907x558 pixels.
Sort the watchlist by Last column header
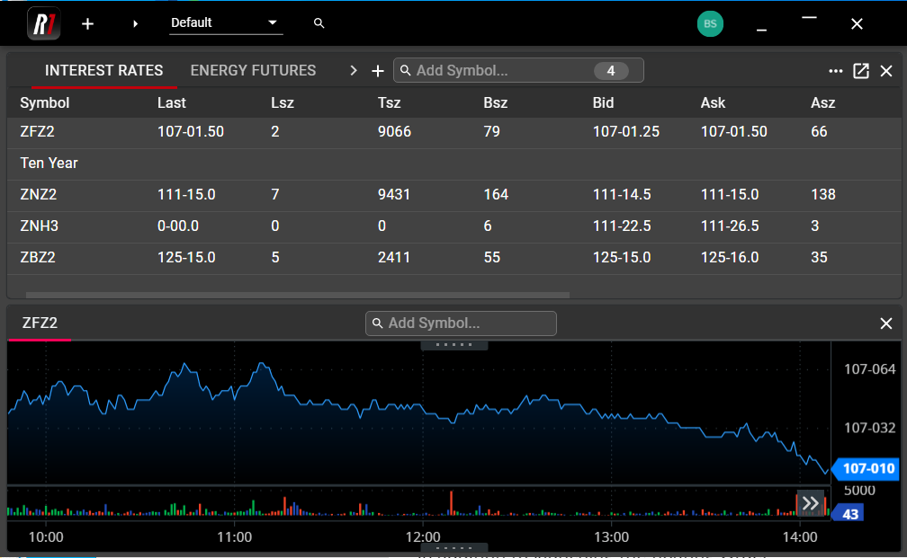pyautogui.click(x=172, y=102)
